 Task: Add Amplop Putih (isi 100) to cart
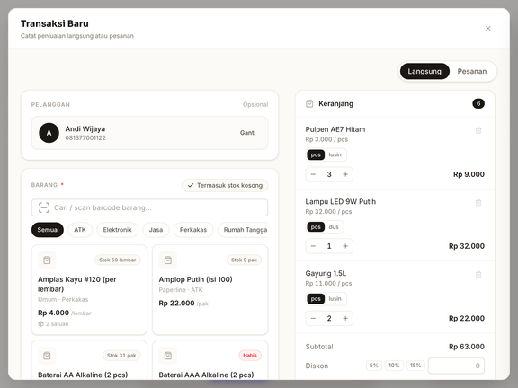point(210,290)
